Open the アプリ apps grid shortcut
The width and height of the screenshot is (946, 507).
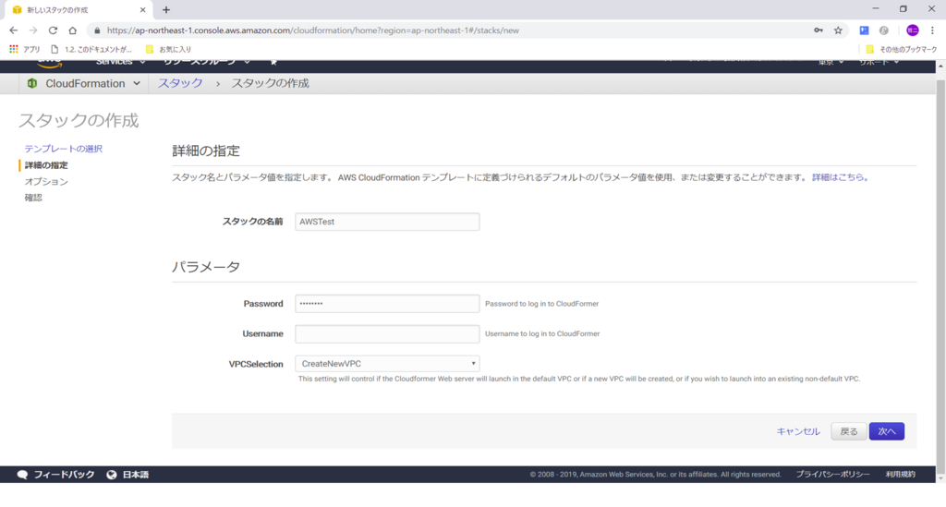pyautogui.click(x=24, y=49)
